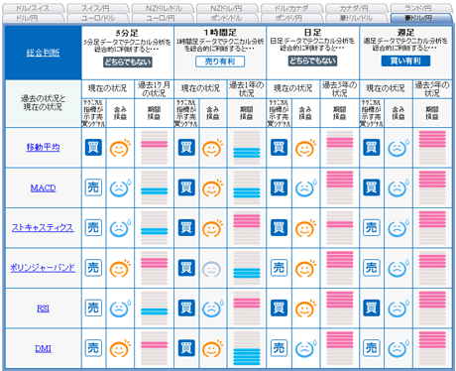Select the NZドル/ドル tab
The width and height of the screenshot is (456, 371).
(x=163, y=8)
